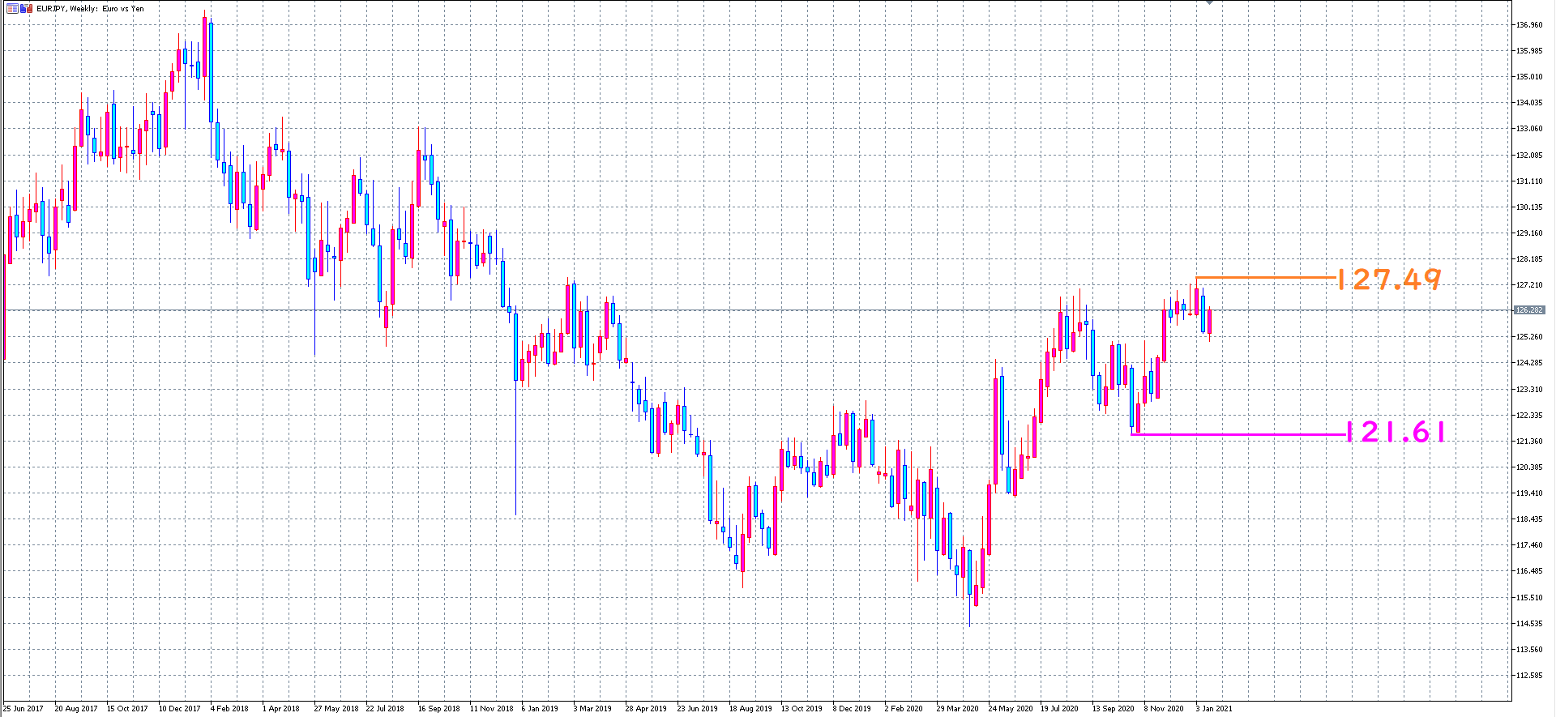The height and width of the screenshot is (717, 1556).
Task: Click the magenta horizontal support line
Action: pyautogui.click(x=1240, y=434)
